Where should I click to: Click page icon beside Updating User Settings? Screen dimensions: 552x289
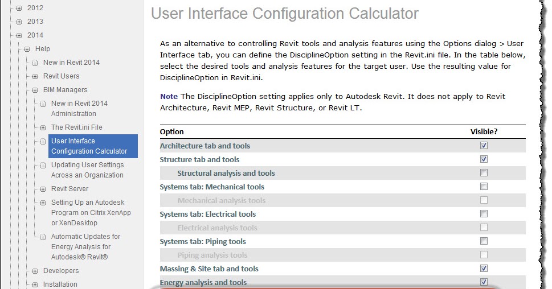coord(43,165)
